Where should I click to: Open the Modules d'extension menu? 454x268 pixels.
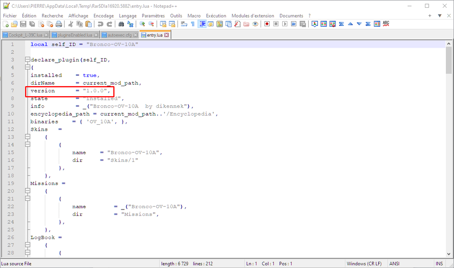pyautogui.click(x=252, y=15)
